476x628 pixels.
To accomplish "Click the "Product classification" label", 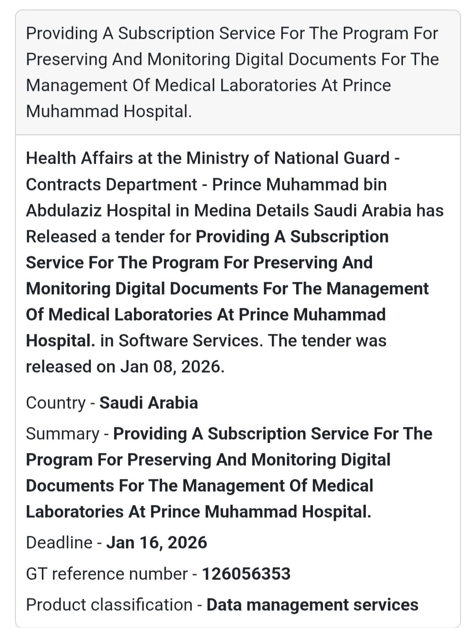I will click(x=109, y=605).
